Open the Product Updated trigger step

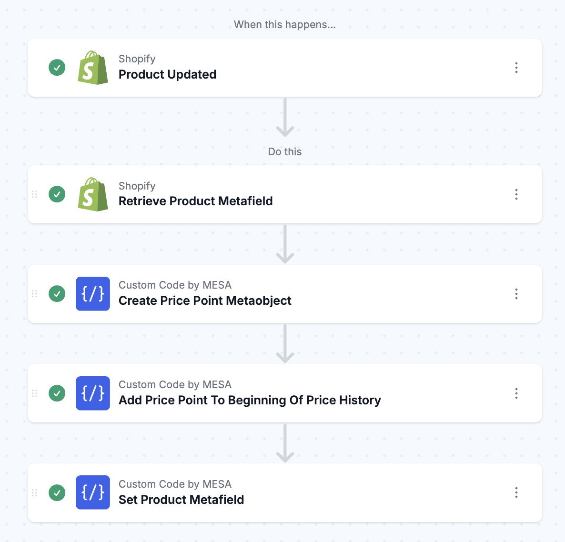(x=285, y=68)
